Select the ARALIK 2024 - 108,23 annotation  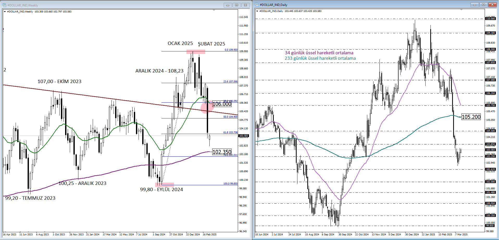click(x=159, y=71)
